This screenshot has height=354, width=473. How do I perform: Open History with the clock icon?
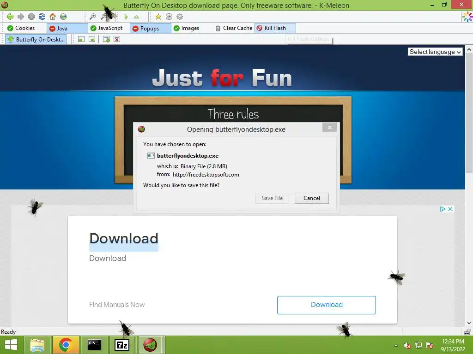[169, 17]
